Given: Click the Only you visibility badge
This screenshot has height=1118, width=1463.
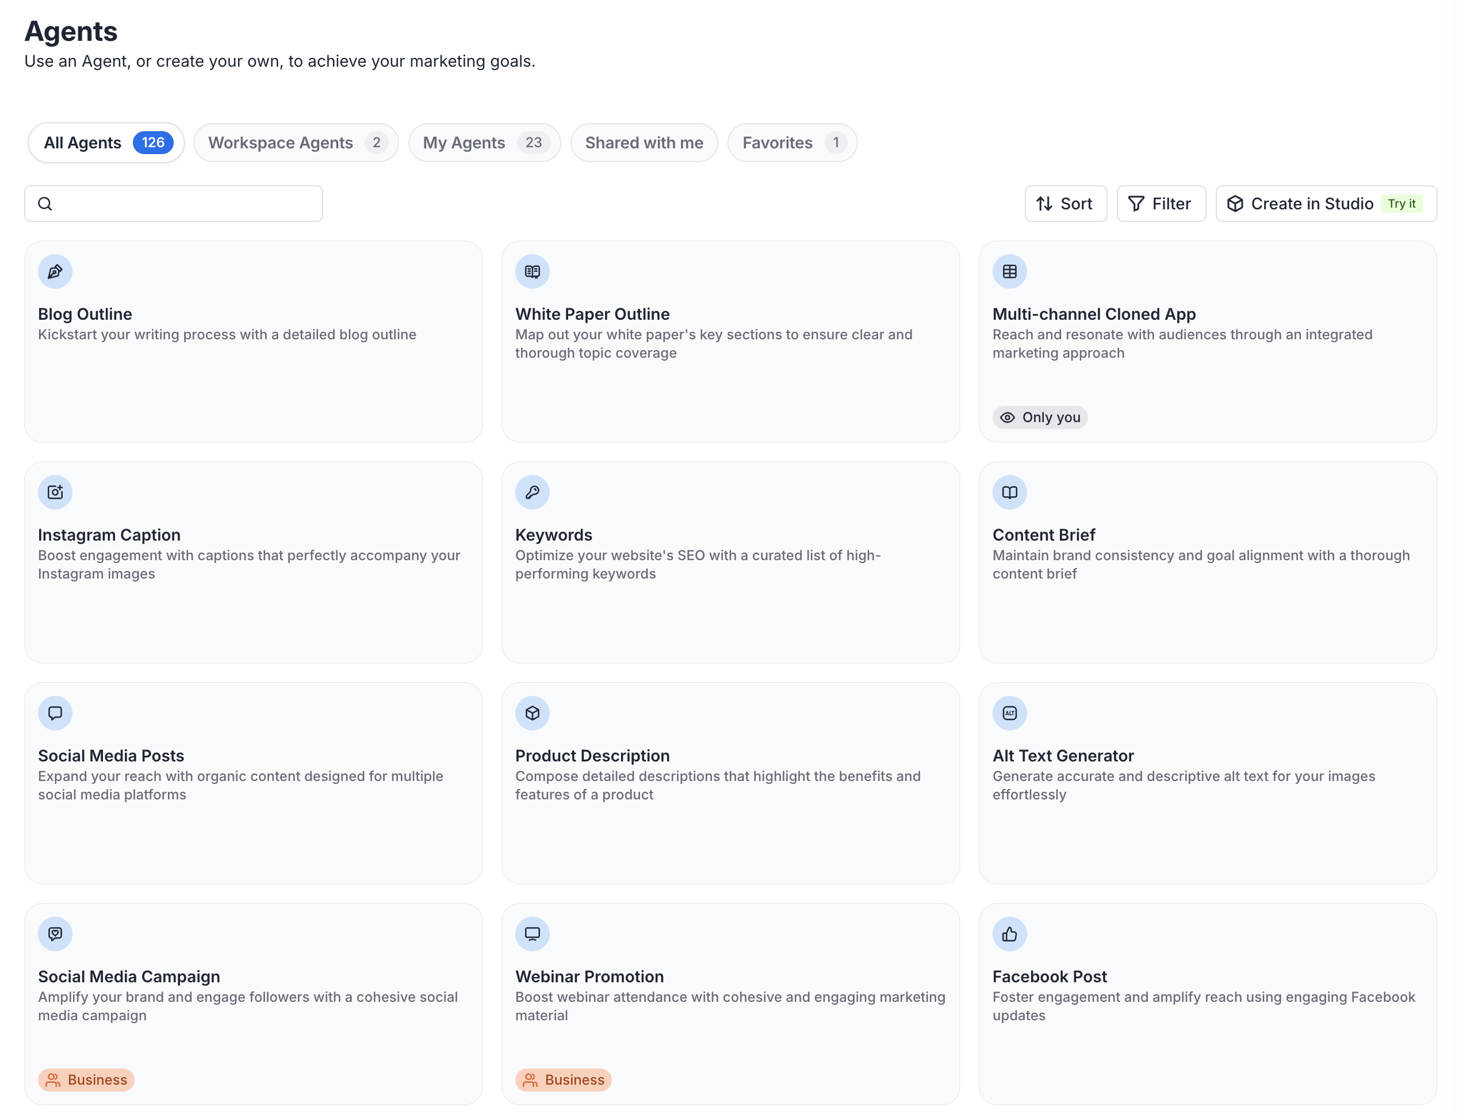Looking at the screenshot, I should point(1040,418).
